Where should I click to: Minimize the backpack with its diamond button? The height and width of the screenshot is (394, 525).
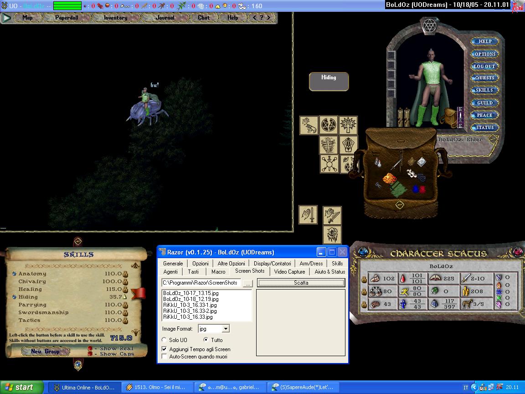400,204
